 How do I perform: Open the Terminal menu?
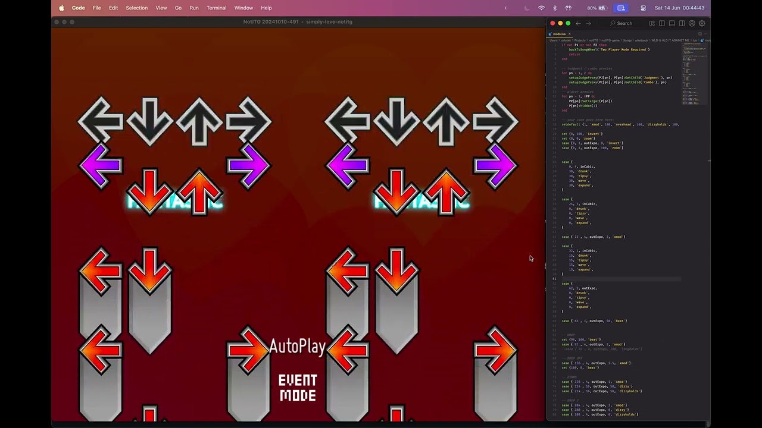(x=216, y=8)
